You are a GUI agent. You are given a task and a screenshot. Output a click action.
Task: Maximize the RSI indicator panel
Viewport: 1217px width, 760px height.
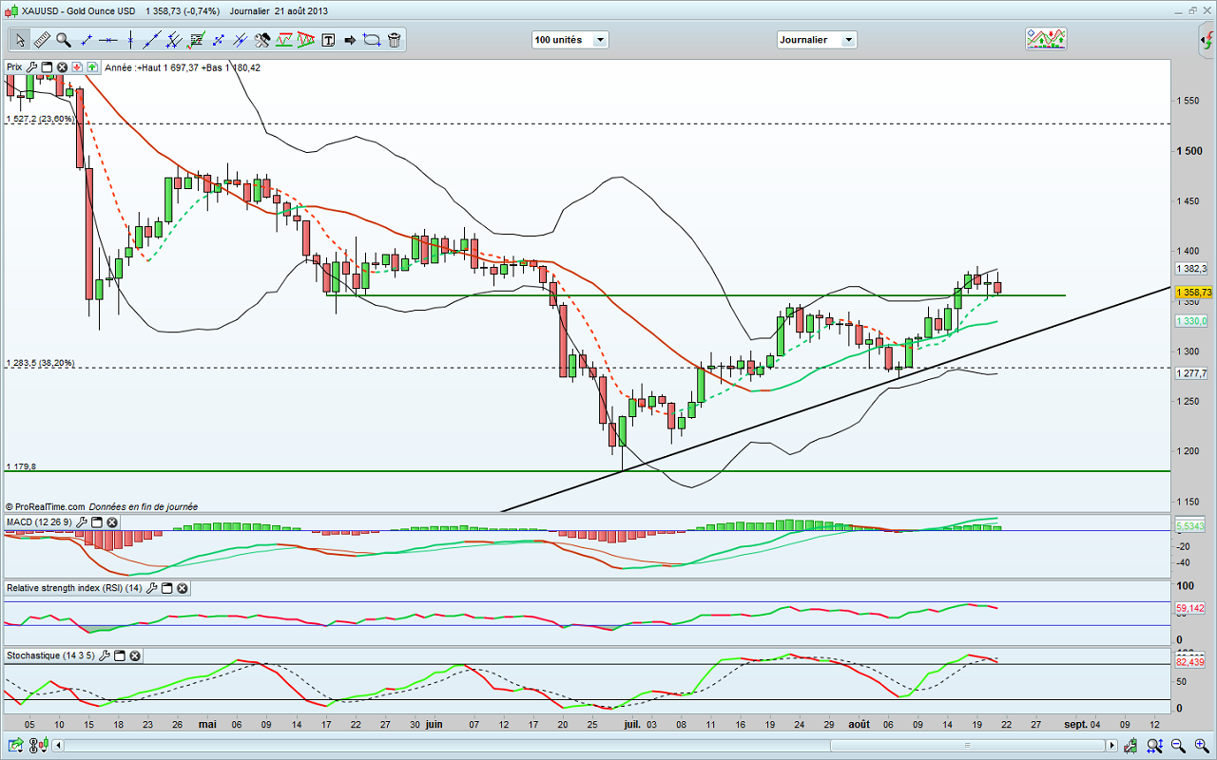pos(166,589)
